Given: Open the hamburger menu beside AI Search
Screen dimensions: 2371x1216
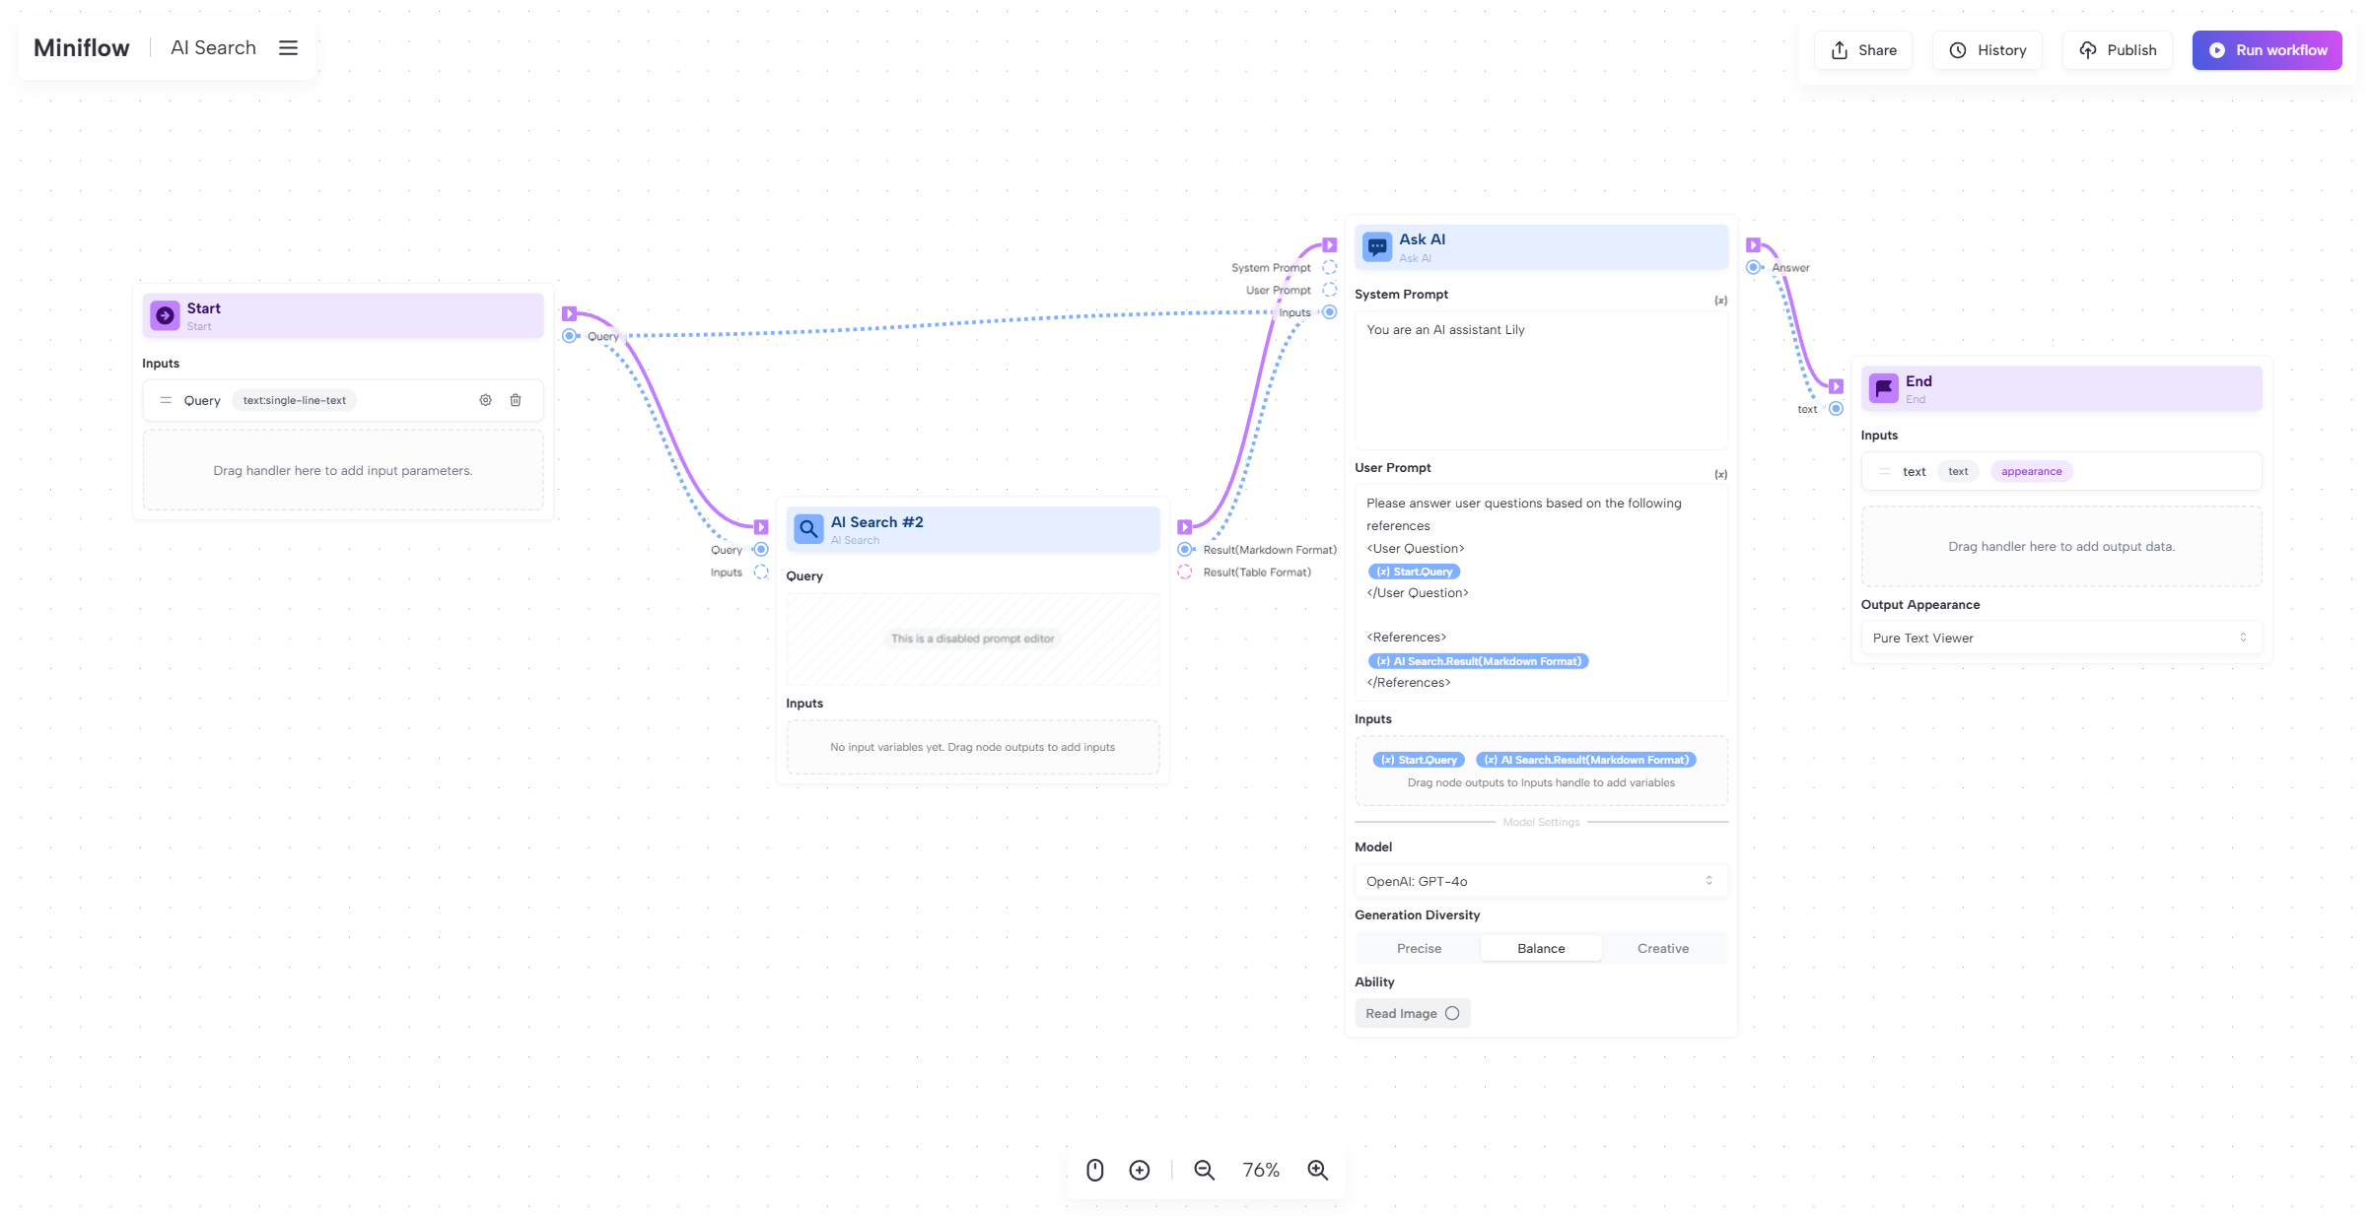Looking at the screenshot, I should (x=288, y=48).
